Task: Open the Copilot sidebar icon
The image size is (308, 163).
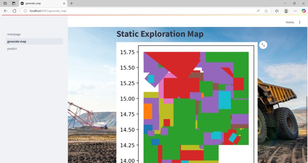Action: [x=304, y=11]
